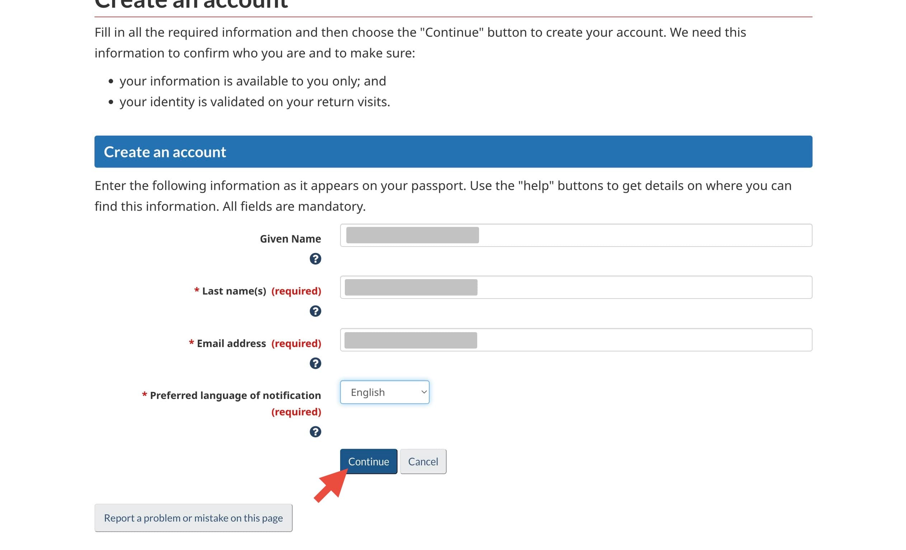Screen dimensions: 906x550
Task: Open help for the Last name(s) field
Action: click(x=315, y=311)
